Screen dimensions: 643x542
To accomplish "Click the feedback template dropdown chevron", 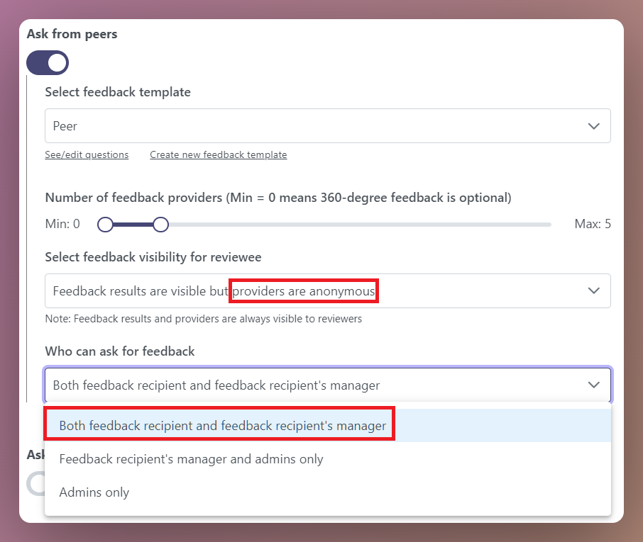I will [595, 125].
